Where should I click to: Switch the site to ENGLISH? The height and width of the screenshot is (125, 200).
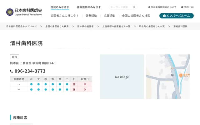(187, 7)
